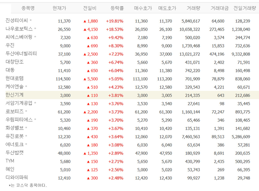Click the +19.81% change rate value
Image resolution: width=259 pixels, height=191 pixels.
pos(114,21)
